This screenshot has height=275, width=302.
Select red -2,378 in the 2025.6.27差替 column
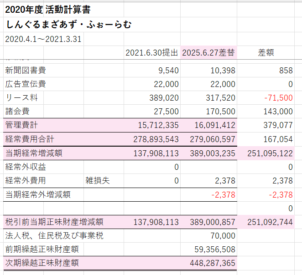pyautogui.click(x=223, y=195)
